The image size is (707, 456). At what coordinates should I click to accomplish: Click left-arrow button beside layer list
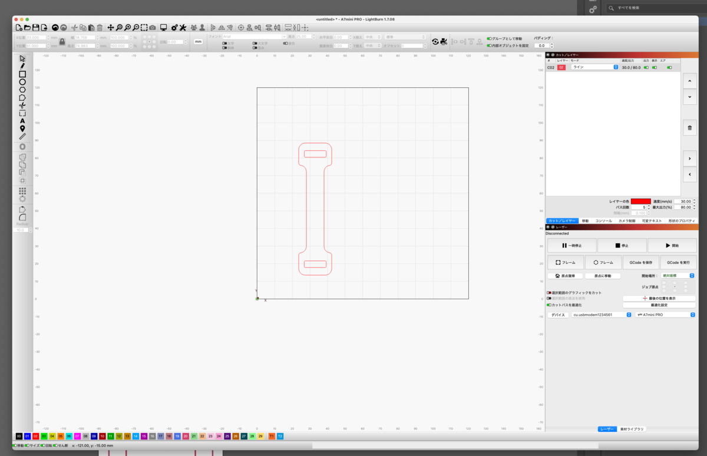pos(690,174)
